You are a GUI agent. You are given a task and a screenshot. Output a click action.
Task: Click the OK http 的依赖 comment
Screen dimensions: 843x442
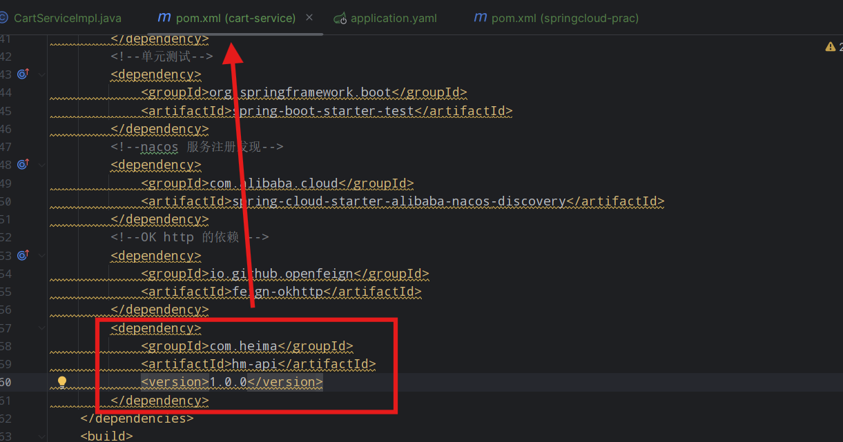tap(189, 237)
